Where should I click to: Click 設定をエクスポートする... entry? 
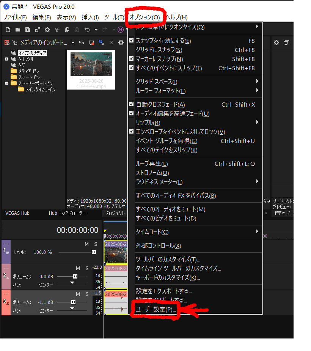(195, 291)
